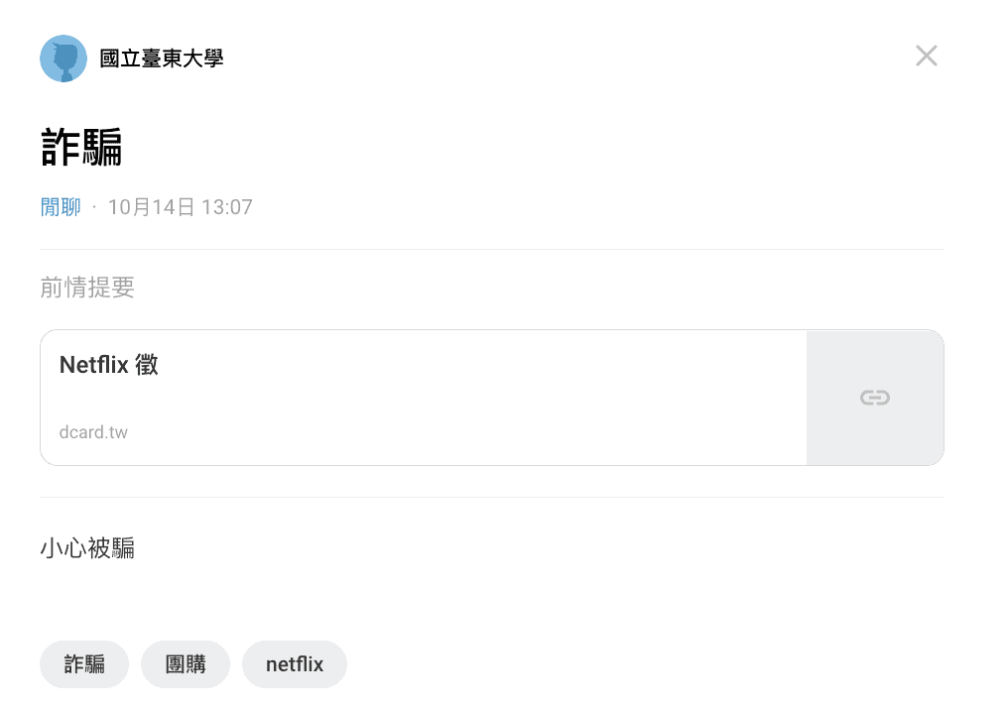Click the 小心被騙 body text

[87, 548]
